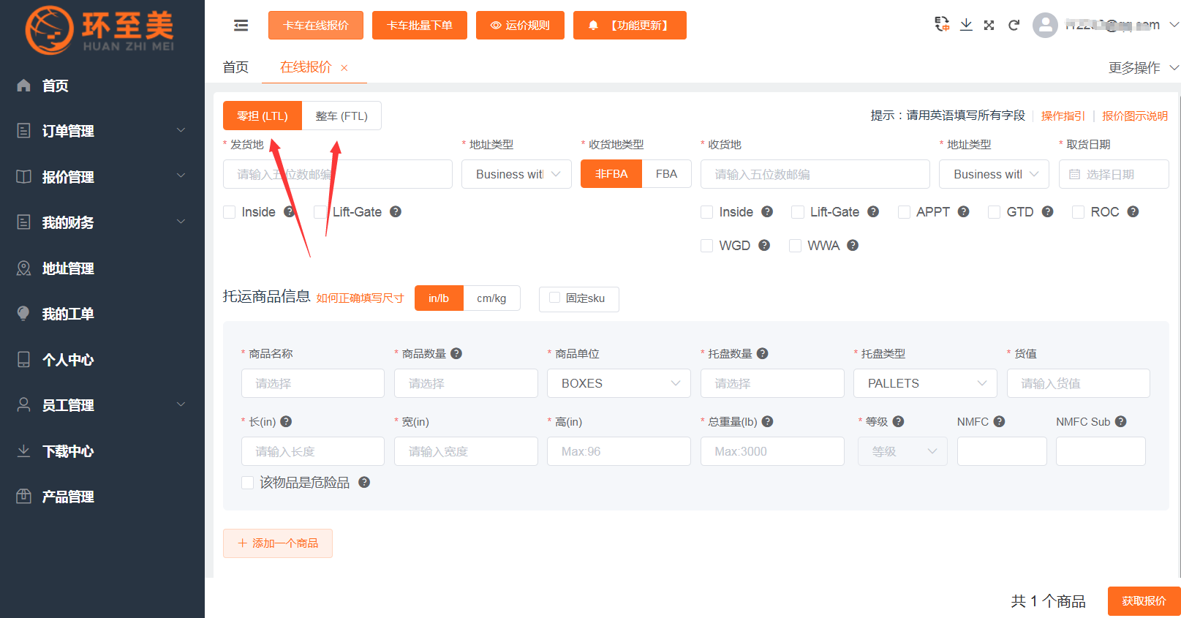This screenshot has width=1181, height=618.
Task: Tick the WWA checkbox
Action: coord(795,246)
